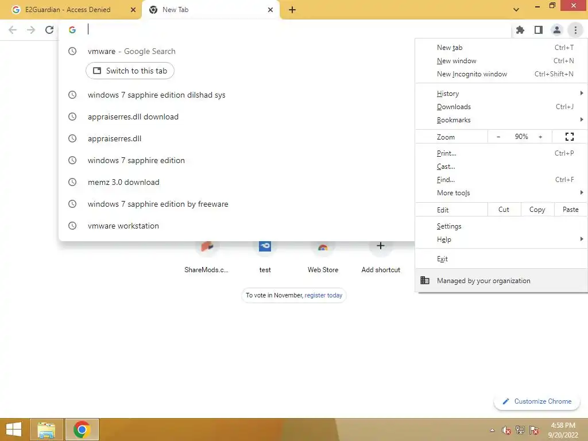Image resolution: width=588 pixels, height=441 pixels.
Task: Choose the appraiserres.dll suggestion
Action: click(236, 138)
